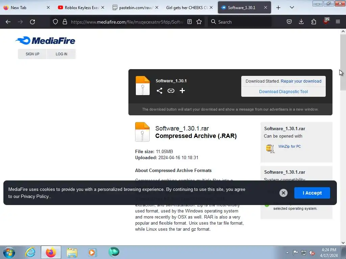Bookmark this page with the star
This screenshot has width=346, height=259.
pyautogui.click(x=199, y=22)
